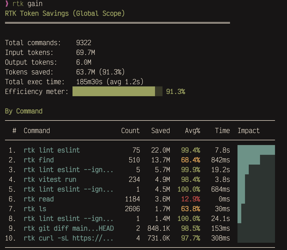Image resolution: width=287 pixels, height=250 pixels.
Task: Click the tallest bar in the Impact chart
Action: click(x=256, y=149)
